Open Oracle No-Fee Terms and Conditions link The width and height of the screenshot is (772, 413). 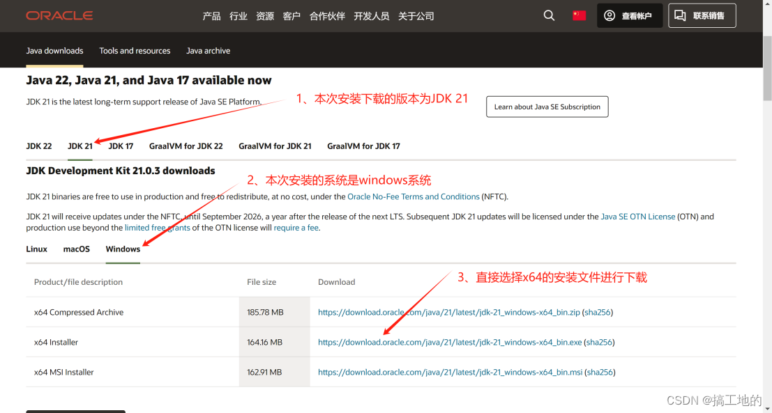coord(414,196)
